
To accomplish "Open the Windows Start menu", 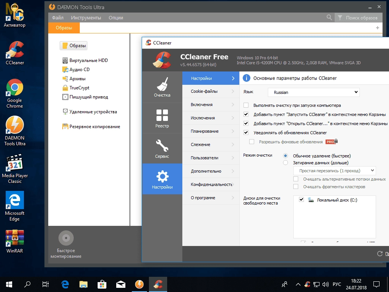I will click(x=9, y=284).
